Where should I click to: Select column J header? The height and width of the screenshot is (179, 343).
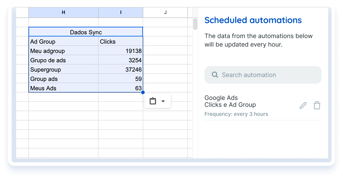pyautogui.click(x=165, y=12)
